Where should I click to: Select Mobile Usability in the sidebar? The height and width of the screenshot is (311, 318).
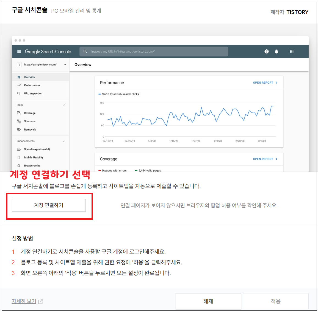point(41,157)
